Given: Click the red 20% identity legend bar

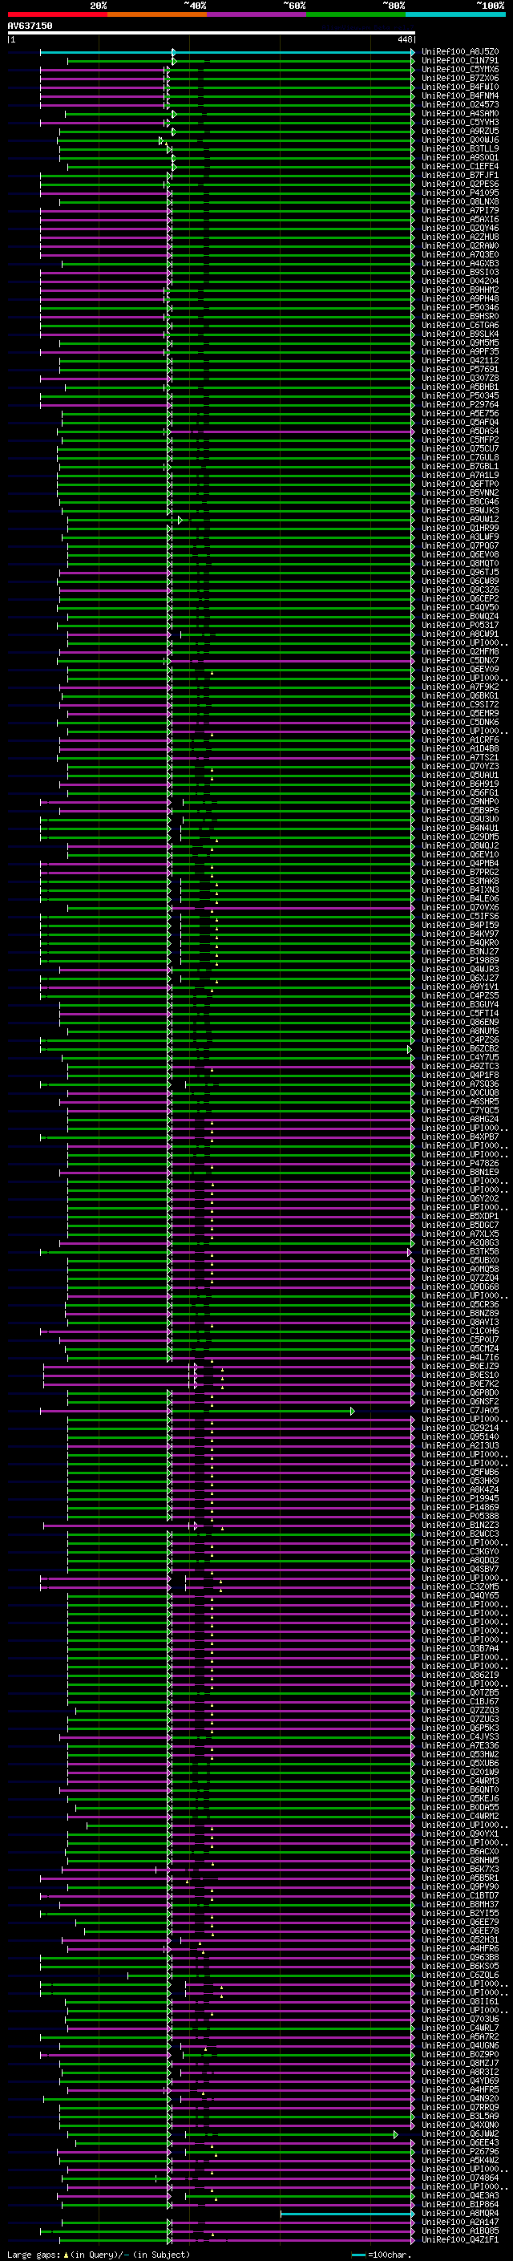Looking at the screenshot, I should tap(57, 14).
